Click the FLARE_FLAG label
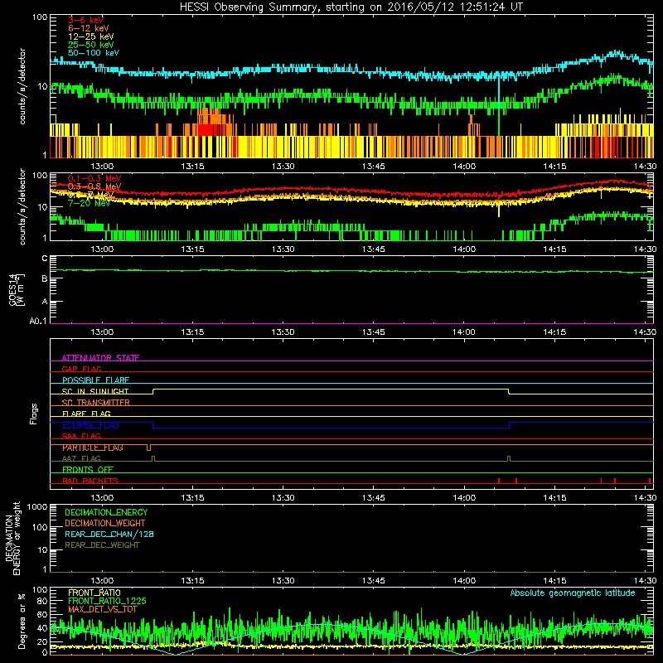Image resolution: width=663 pixels, height=663 pixels. 86,414
